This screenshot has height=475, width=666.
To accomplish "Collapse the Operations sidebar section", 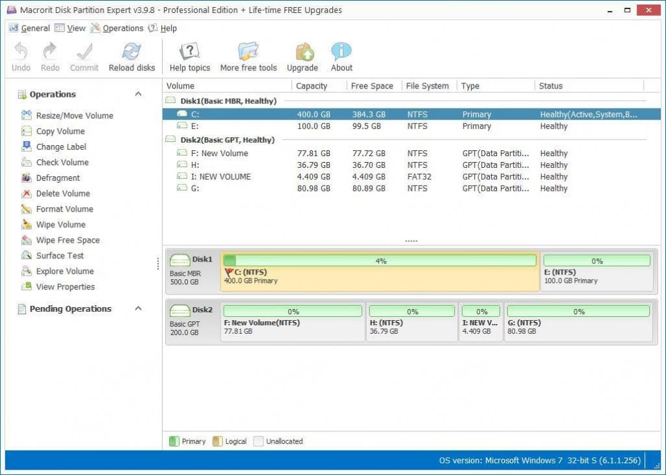I will (137, 94).
